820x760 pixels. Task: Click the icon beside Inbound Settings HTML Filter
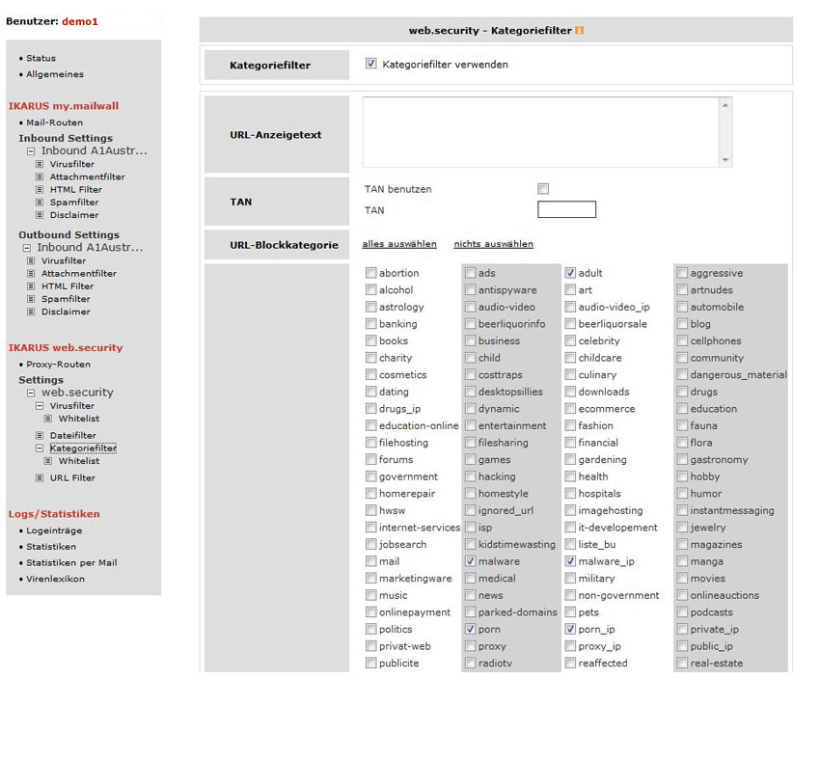pos(40,190)
